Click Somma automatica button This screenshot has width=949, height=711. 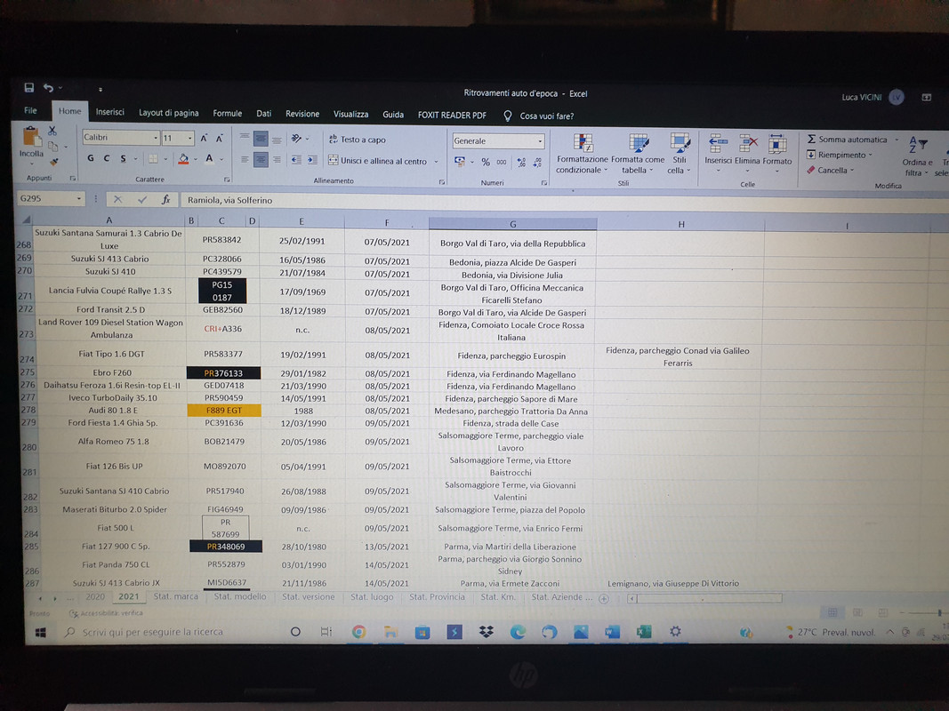pos(848,140)
